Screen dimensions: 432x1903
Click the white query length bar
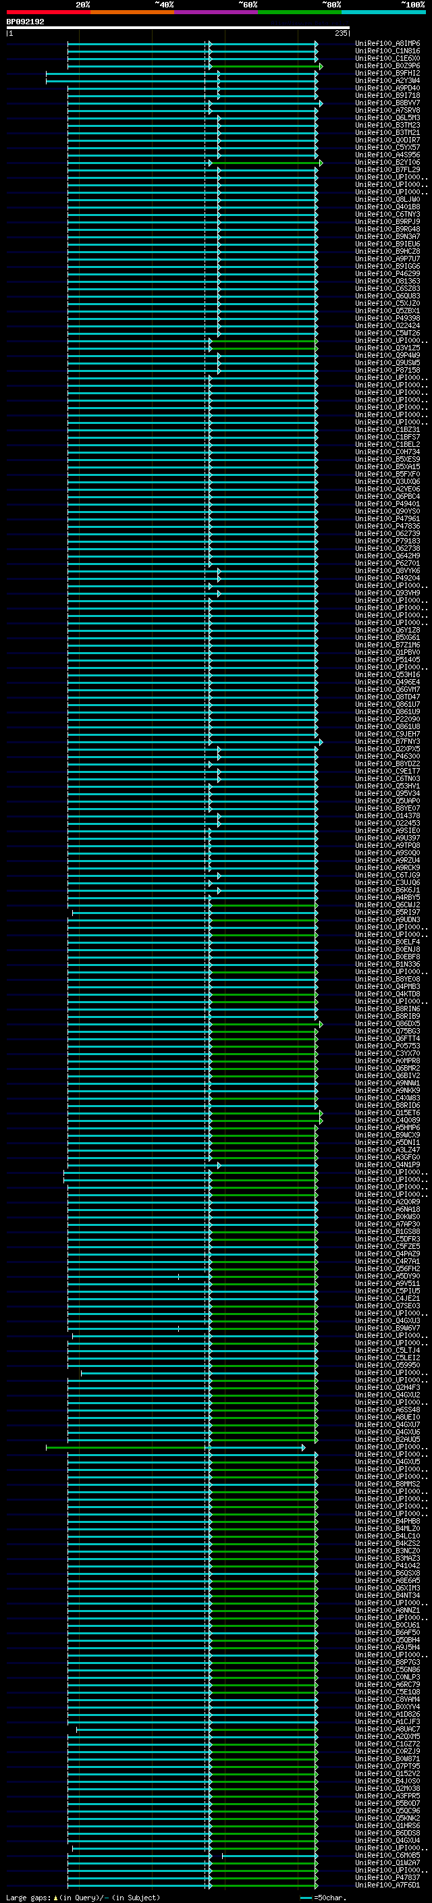(x=178, y=27)
